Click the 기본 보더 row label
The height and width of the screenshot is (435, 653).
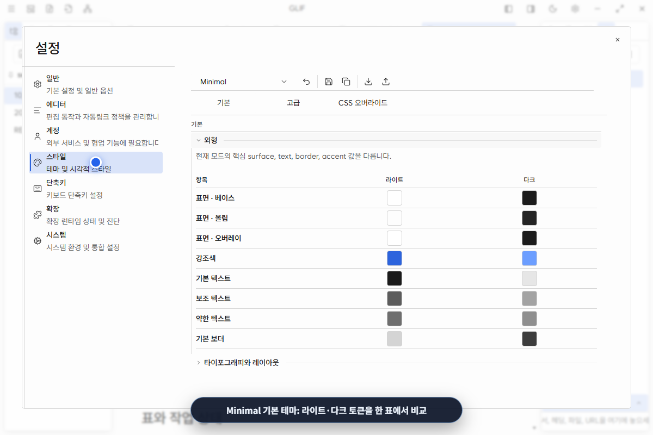pyautogui.click(x=210, y=339)
